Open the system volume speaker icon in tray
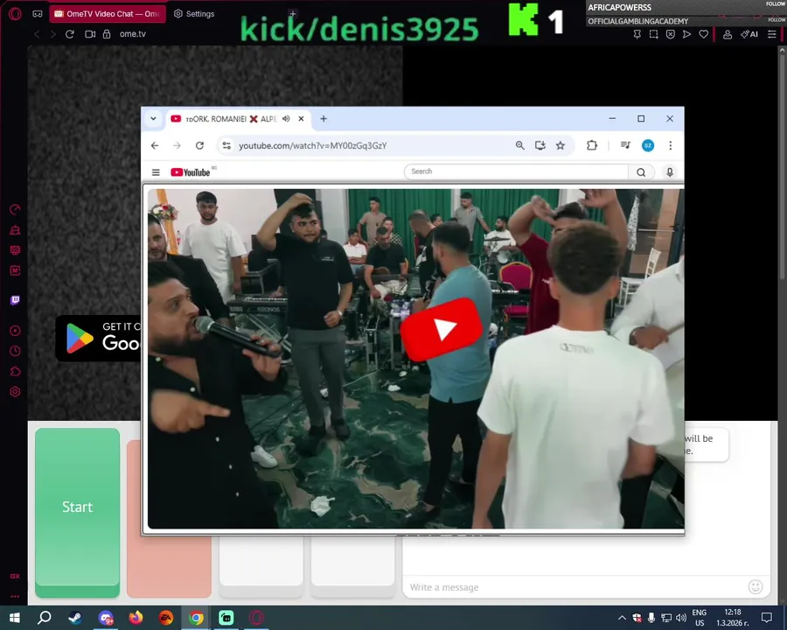 pos(681,618)
